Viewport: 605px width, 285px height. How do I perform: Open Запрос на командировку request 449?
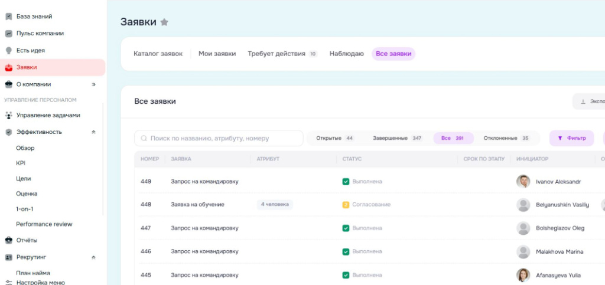tap(204, 181)
